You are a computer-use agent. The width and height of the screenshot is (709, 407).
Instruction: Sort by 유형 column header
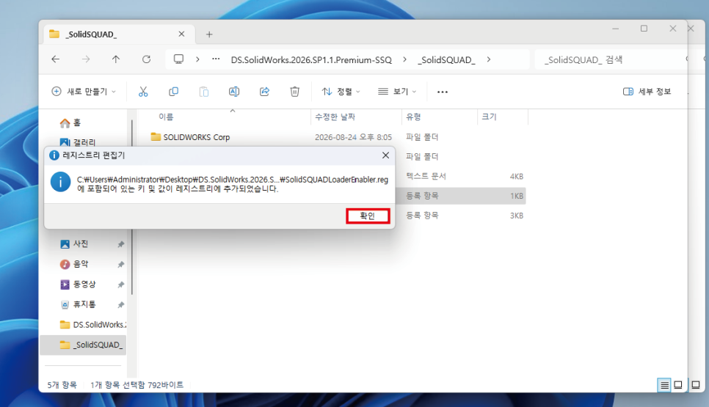(413, 117)
